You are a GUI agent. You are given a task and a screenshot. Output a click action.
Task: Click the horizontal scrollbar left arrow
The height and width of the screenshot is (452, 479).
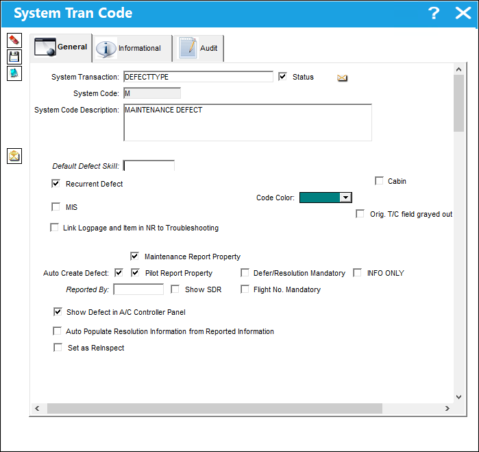tap(37, 408)
